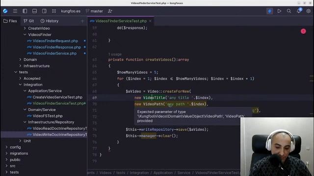Collapse the VideosFinder folder
This screenshot has width=314, height=176.
[25, 35]
